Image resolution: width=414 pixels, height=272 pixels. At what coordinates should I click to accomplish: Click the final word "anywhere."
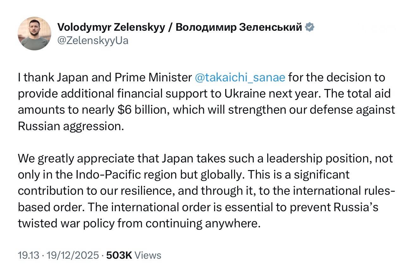pos(232,223)
